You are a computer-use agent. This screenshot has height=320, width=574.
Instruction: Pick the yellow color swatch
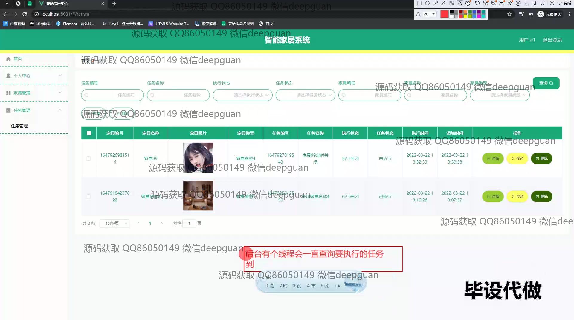(465, 16)
